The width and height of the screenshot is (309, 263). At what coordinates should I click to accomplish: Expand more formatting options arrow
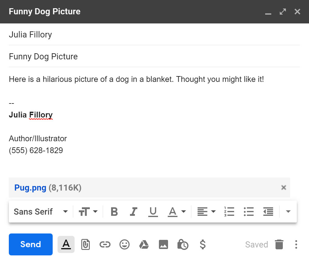(x=288, y=212)
